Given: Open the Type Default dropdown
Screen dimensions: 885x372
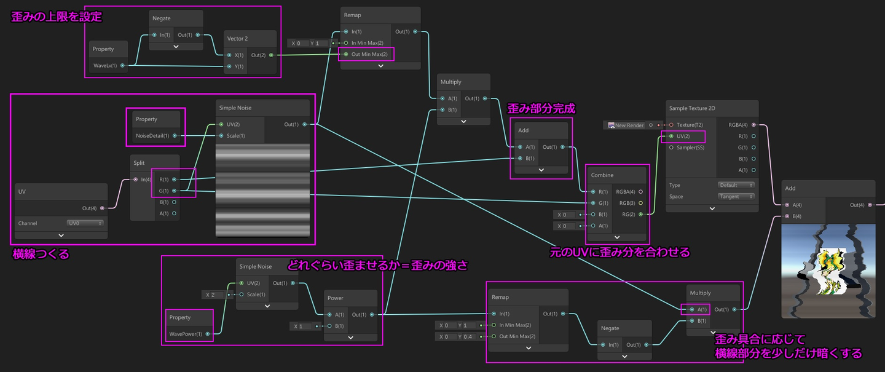Looking at the screenshot, I should (736, 185).
